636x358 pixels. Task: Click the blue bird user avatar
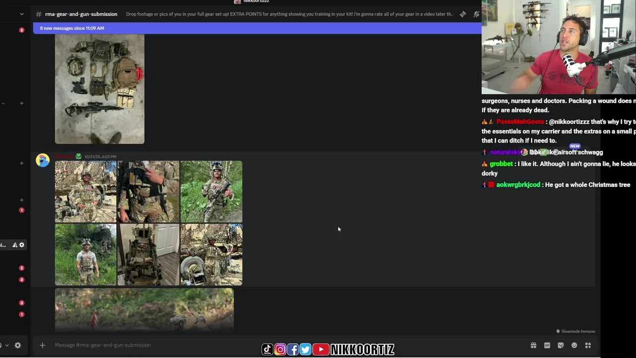[x=43, y=160]
